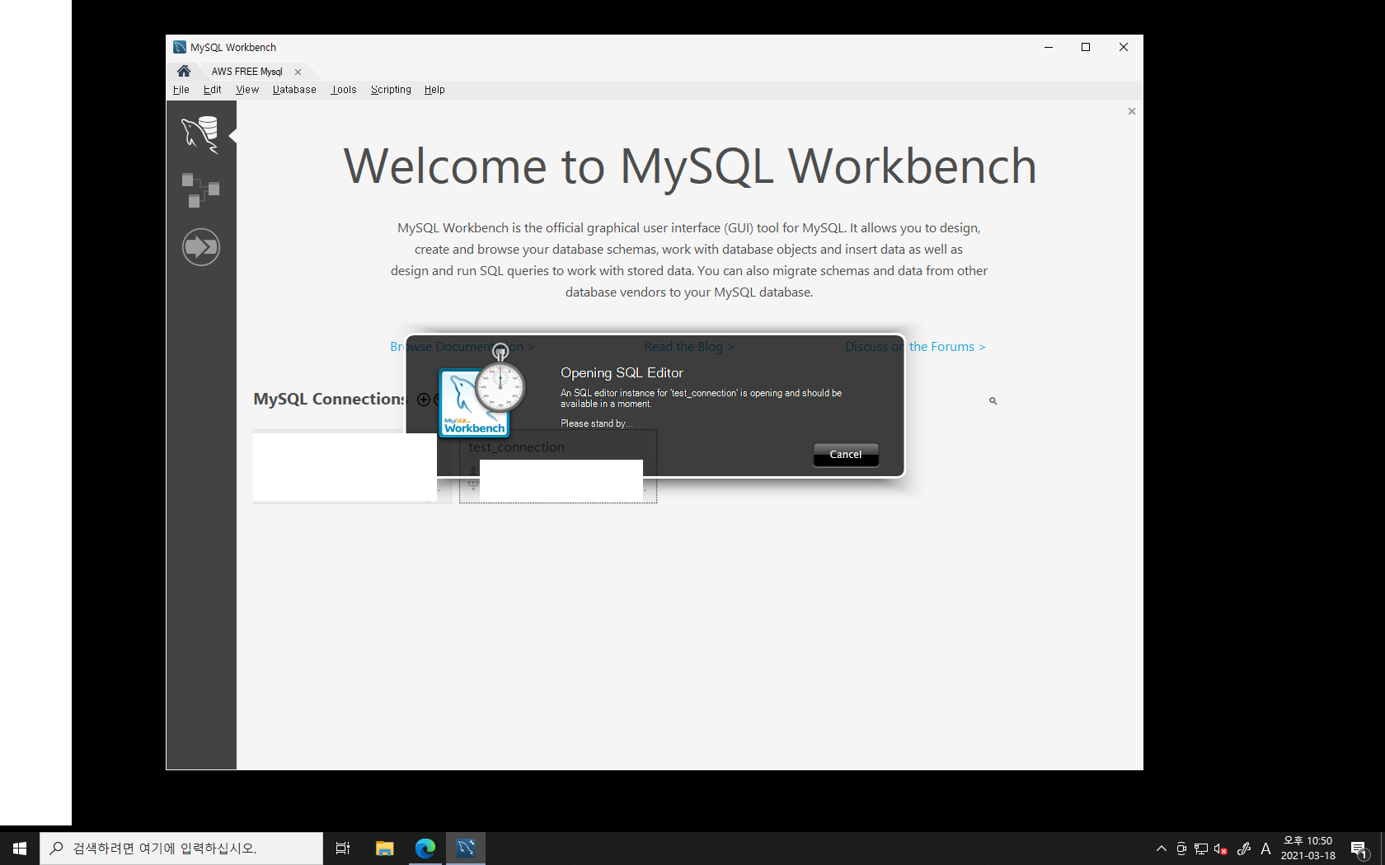This screenshot has height=865, width=1385.
Task: Open the network status tray icon
Action: pos(1201,849)
